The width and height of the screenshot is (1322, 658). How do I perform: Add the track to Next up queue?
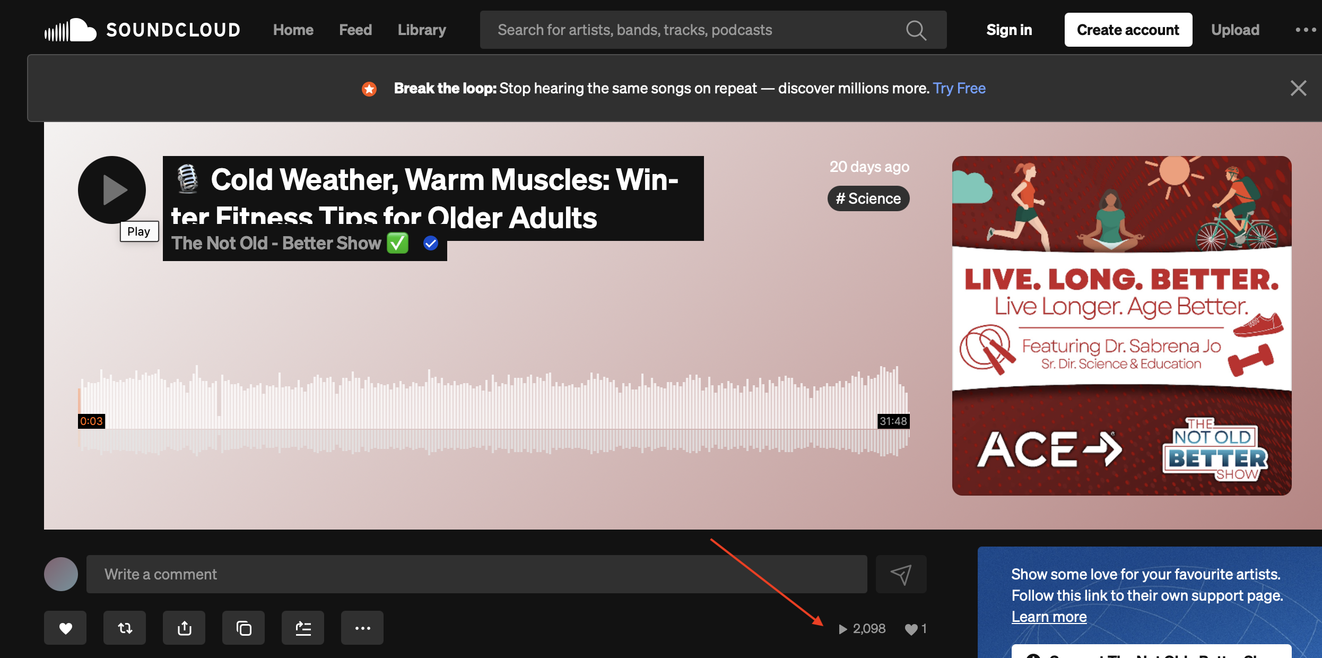click(x=303, y=628)
